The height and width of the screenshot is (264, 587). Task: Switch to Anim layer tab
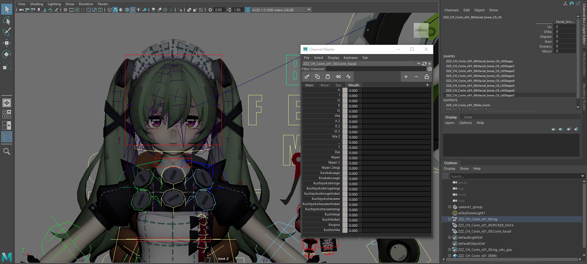click(468, 117)
